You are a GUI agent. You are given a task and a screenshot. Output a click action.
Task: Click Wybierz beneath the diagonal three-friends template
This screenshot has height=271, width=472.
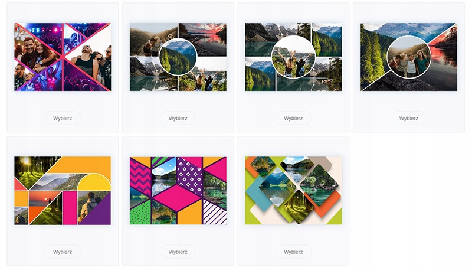(x=409, y=118)
